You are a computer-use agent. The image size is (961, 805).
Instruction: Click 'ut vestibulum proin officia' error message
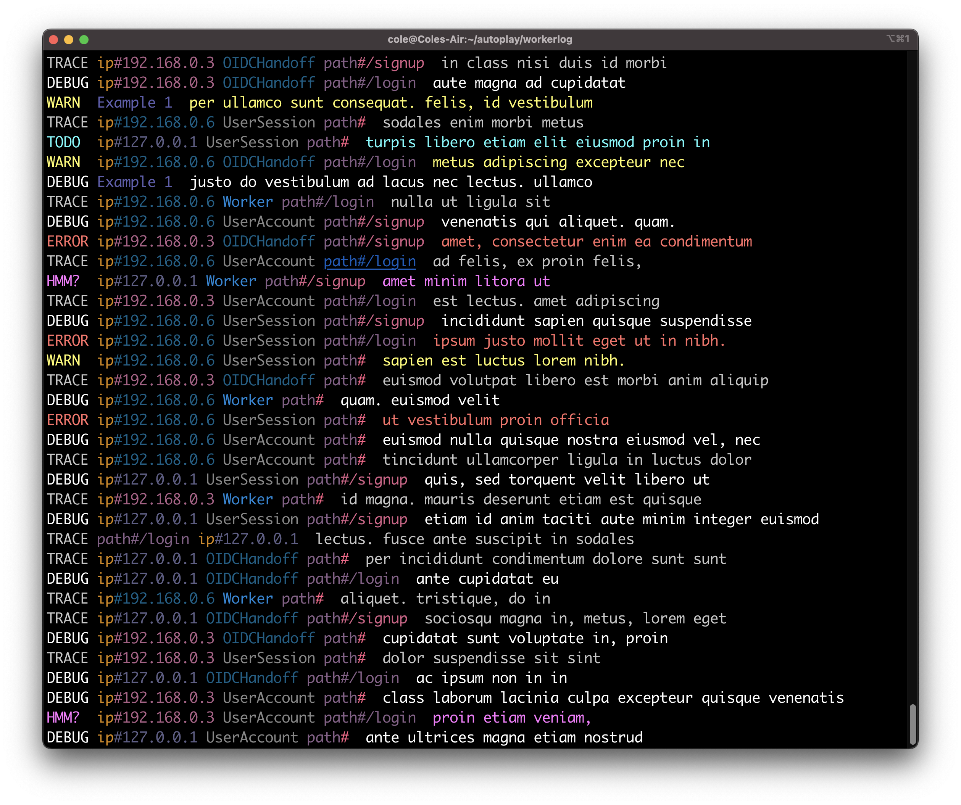point(496,420)
